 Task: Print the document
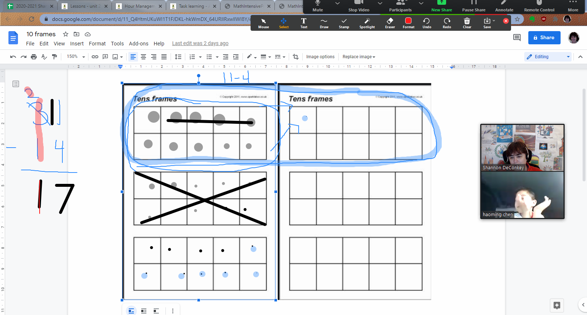[34, 57]
